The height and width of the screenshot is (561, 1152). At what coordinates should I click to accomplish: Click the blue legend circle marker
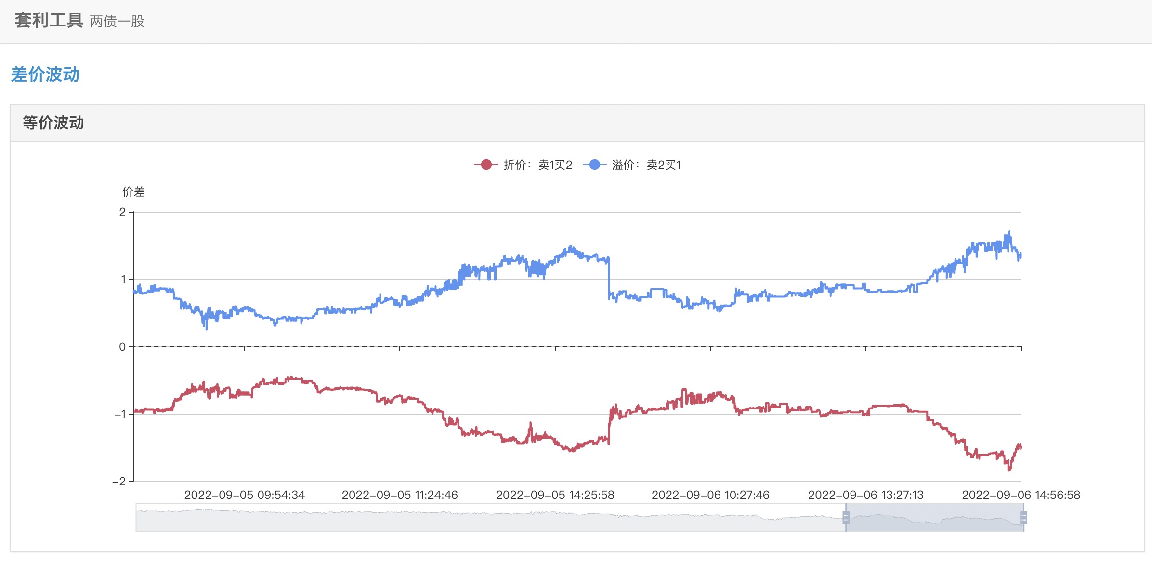595,165
